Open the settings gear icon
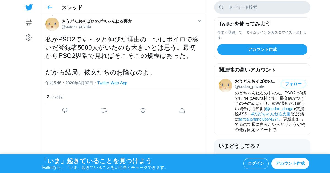This screenshot has height=173, width=330. tap(29, 38)
